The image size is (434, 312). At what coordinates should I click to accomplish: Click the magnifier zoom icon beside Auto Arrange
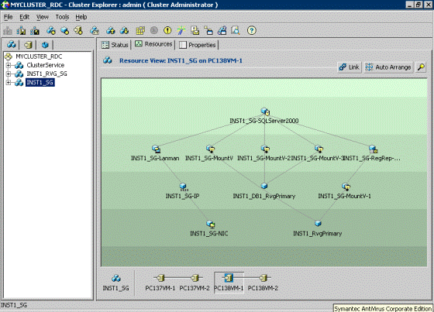click(x=421, y=67)
